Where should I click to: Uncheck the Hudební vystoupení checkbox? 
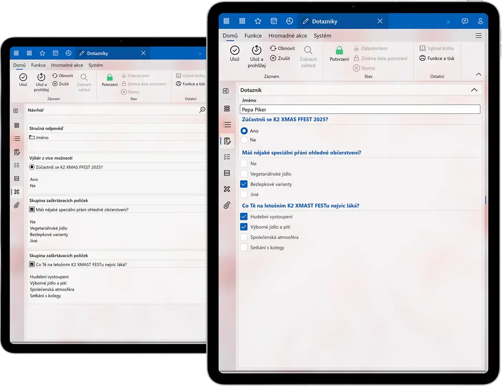(244, 217)
